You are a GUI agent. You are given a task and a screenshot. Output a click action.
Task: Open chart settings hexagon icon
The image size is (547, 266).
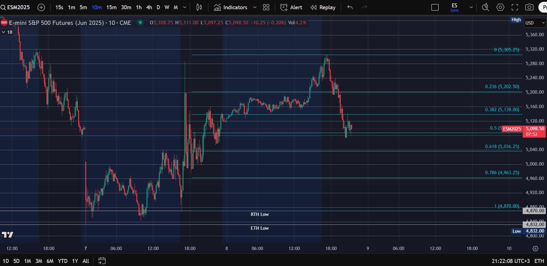(500, 7)
